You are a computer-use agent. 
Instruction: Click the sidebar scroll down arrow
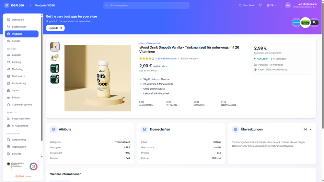pos(42,157)
